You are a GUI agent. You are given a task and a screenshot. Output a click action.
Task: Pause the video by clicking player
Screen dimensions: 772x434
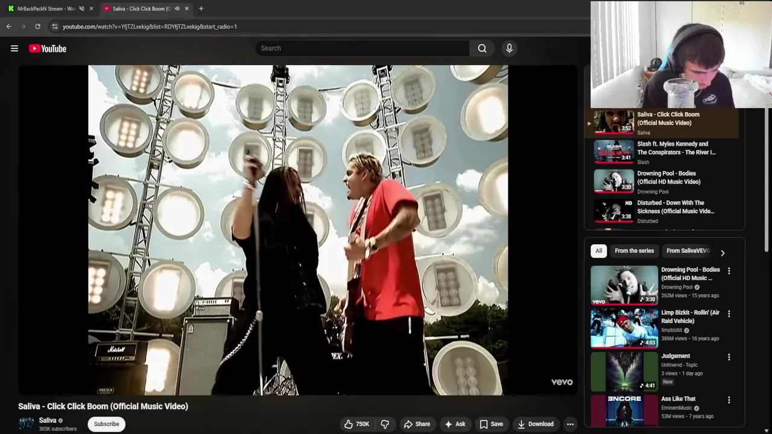tap(298, 230)
